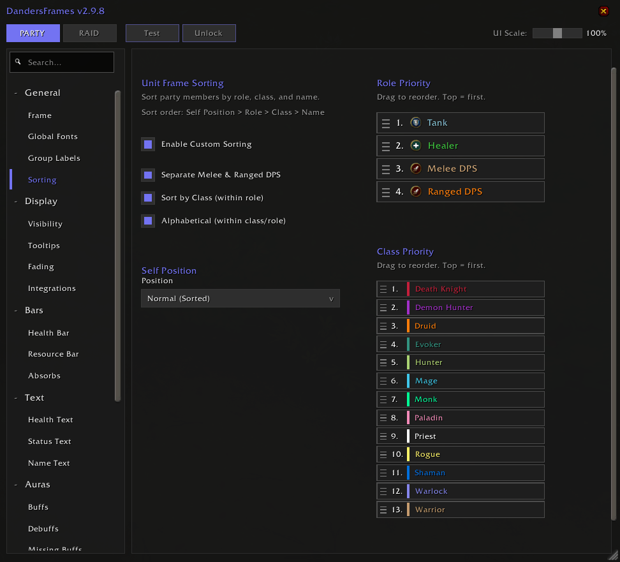Click the Tank role shield icon
Viewport: 620px width, 562px height.
[416, 122]
